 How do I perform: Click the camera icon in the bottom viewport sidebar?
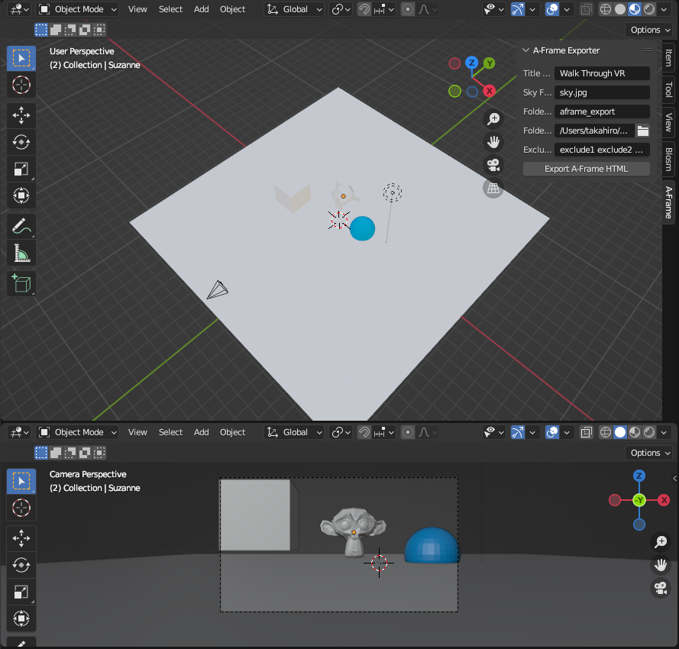tap(660, 588)
